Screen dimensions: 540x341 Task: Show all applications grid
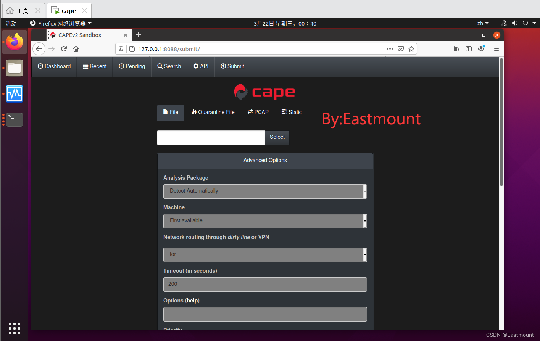coord(15,328)
